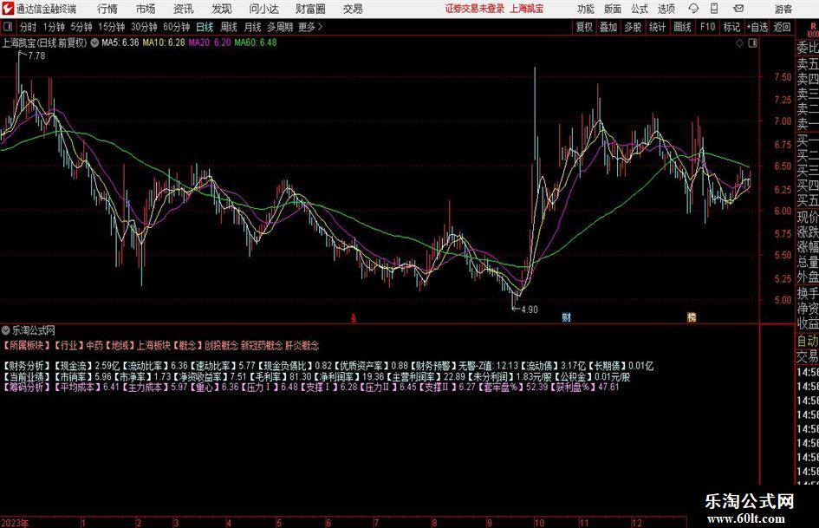Switch to 5分钟 period

(x=81, y=27)
